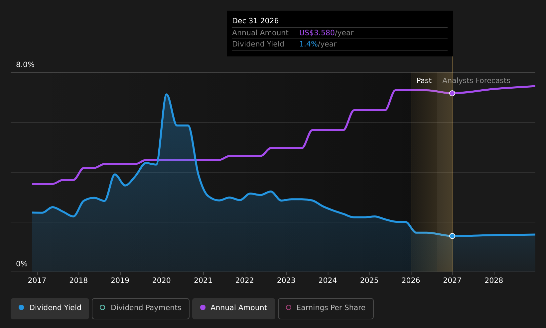Click the US$3.580 annual amount value
546x328 pixels.
317,33
